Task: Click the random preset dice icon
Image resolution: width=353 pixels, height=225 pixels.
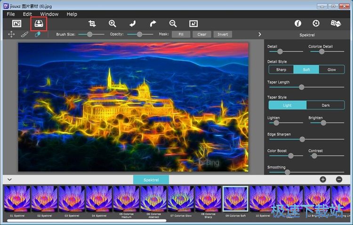Action: [336, 23]
